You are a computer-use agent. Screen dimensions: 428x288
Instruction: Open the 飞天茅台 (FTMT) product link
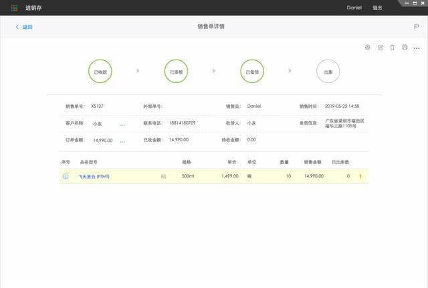pos(94,177)
